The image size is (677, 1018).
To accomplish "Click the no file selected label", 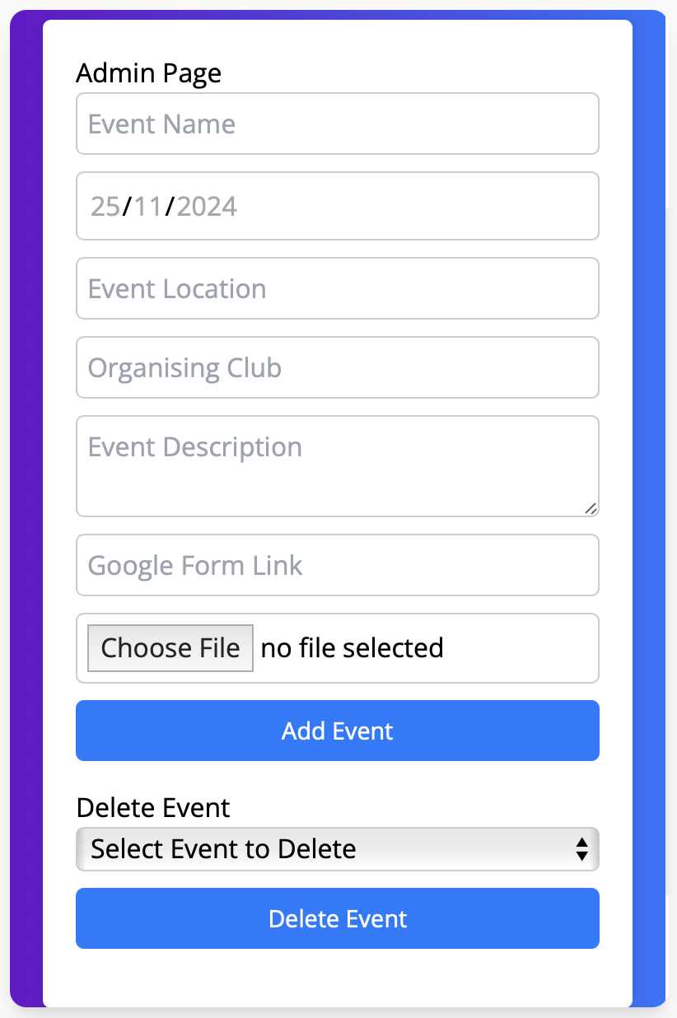I will (x=352, y=648).
